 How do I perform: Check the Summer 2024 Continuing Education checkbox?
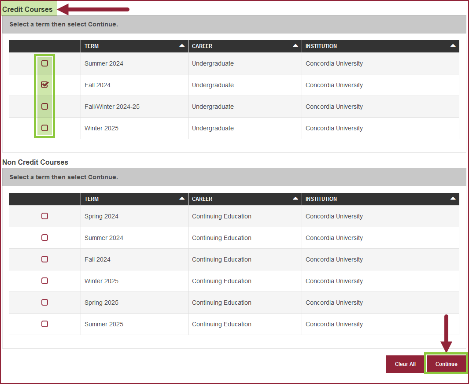point(44,237)
